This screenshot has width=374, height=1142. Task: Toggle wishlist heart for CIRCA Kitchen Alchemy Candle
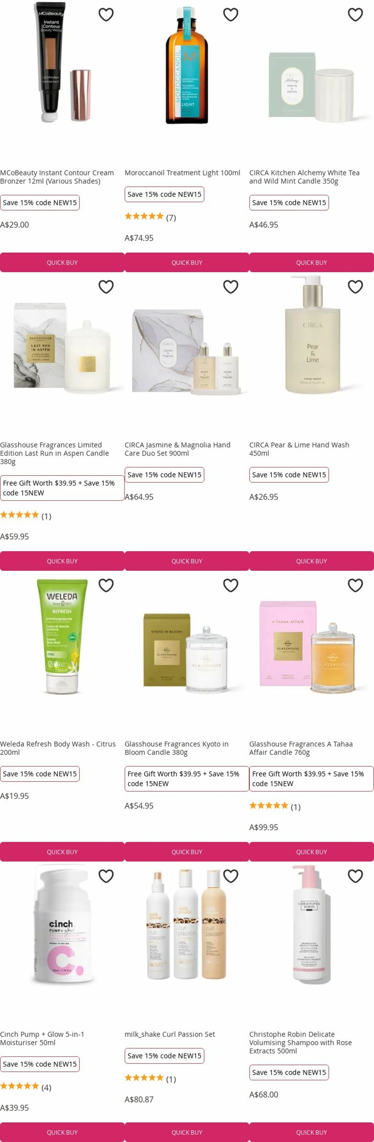click(355, 14)
